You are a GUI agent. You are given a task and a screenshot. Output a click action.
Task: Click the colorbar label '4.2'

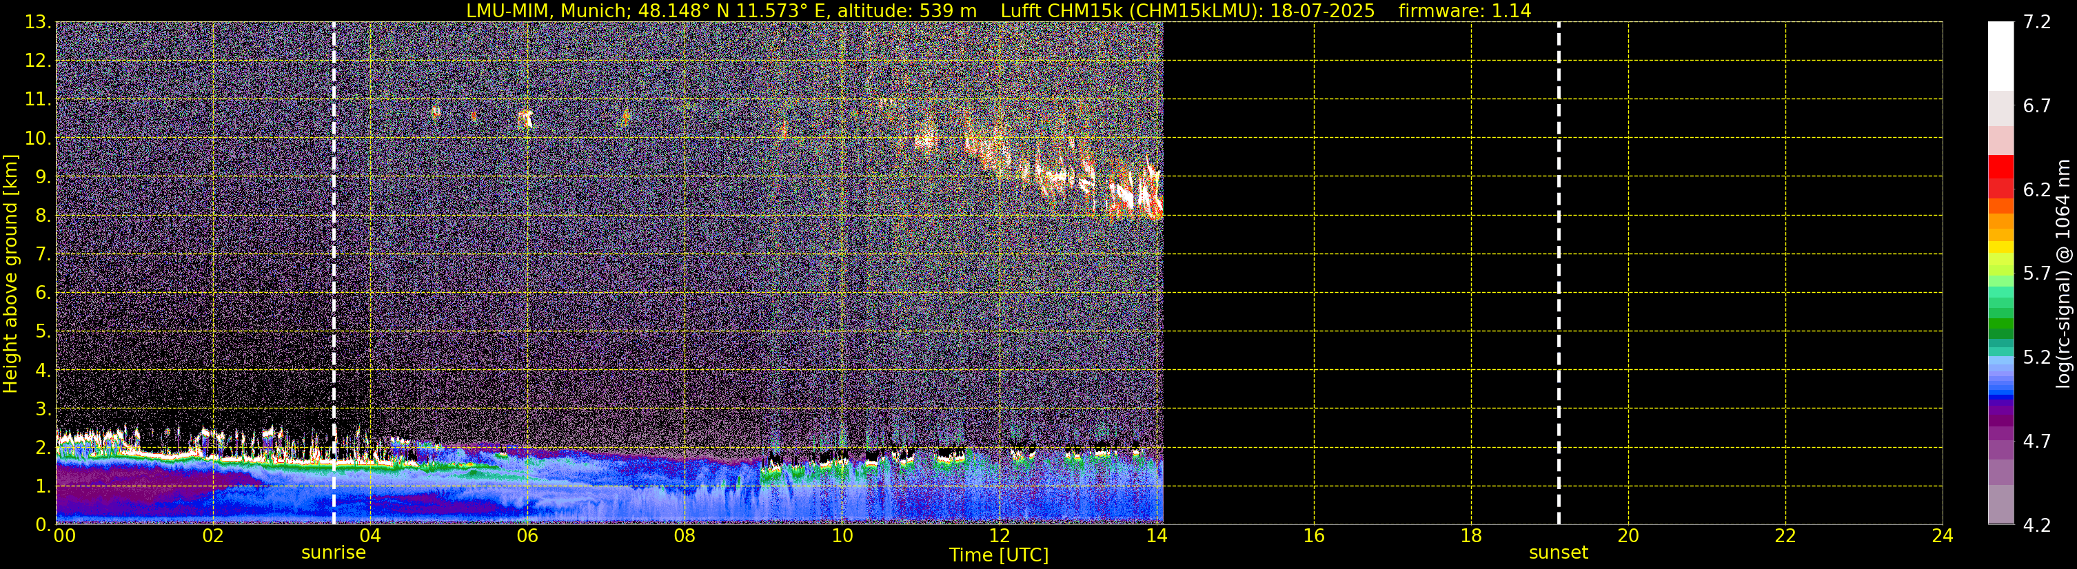coord(2038,526)
